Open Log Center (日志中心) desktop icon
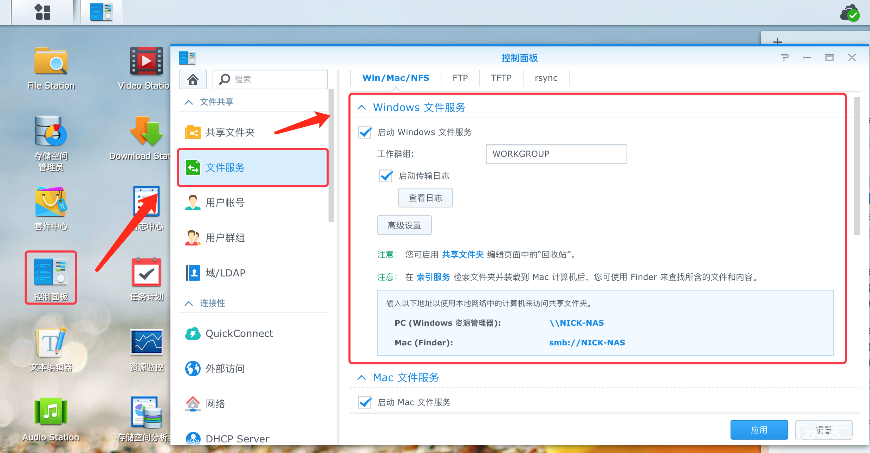 (147, 209)
